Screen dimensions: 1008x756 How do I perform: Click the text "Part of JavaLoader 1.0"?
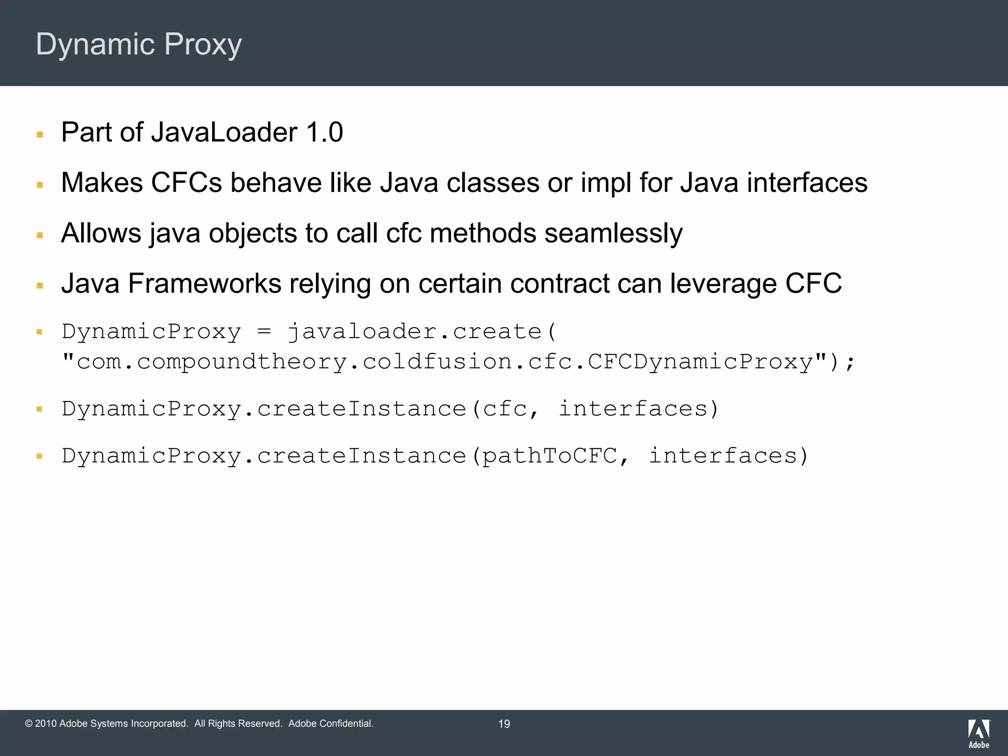pyautogui.click(x=202, y=132)
